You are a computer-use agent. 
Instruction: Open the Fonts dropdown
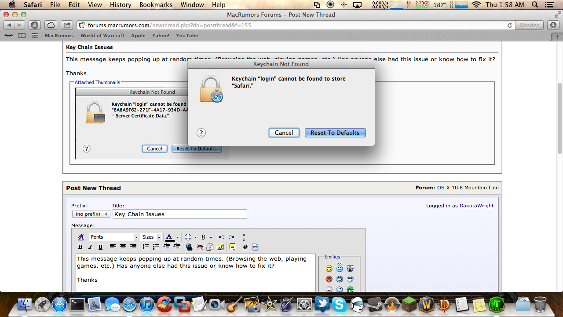[x=114, y=237]
